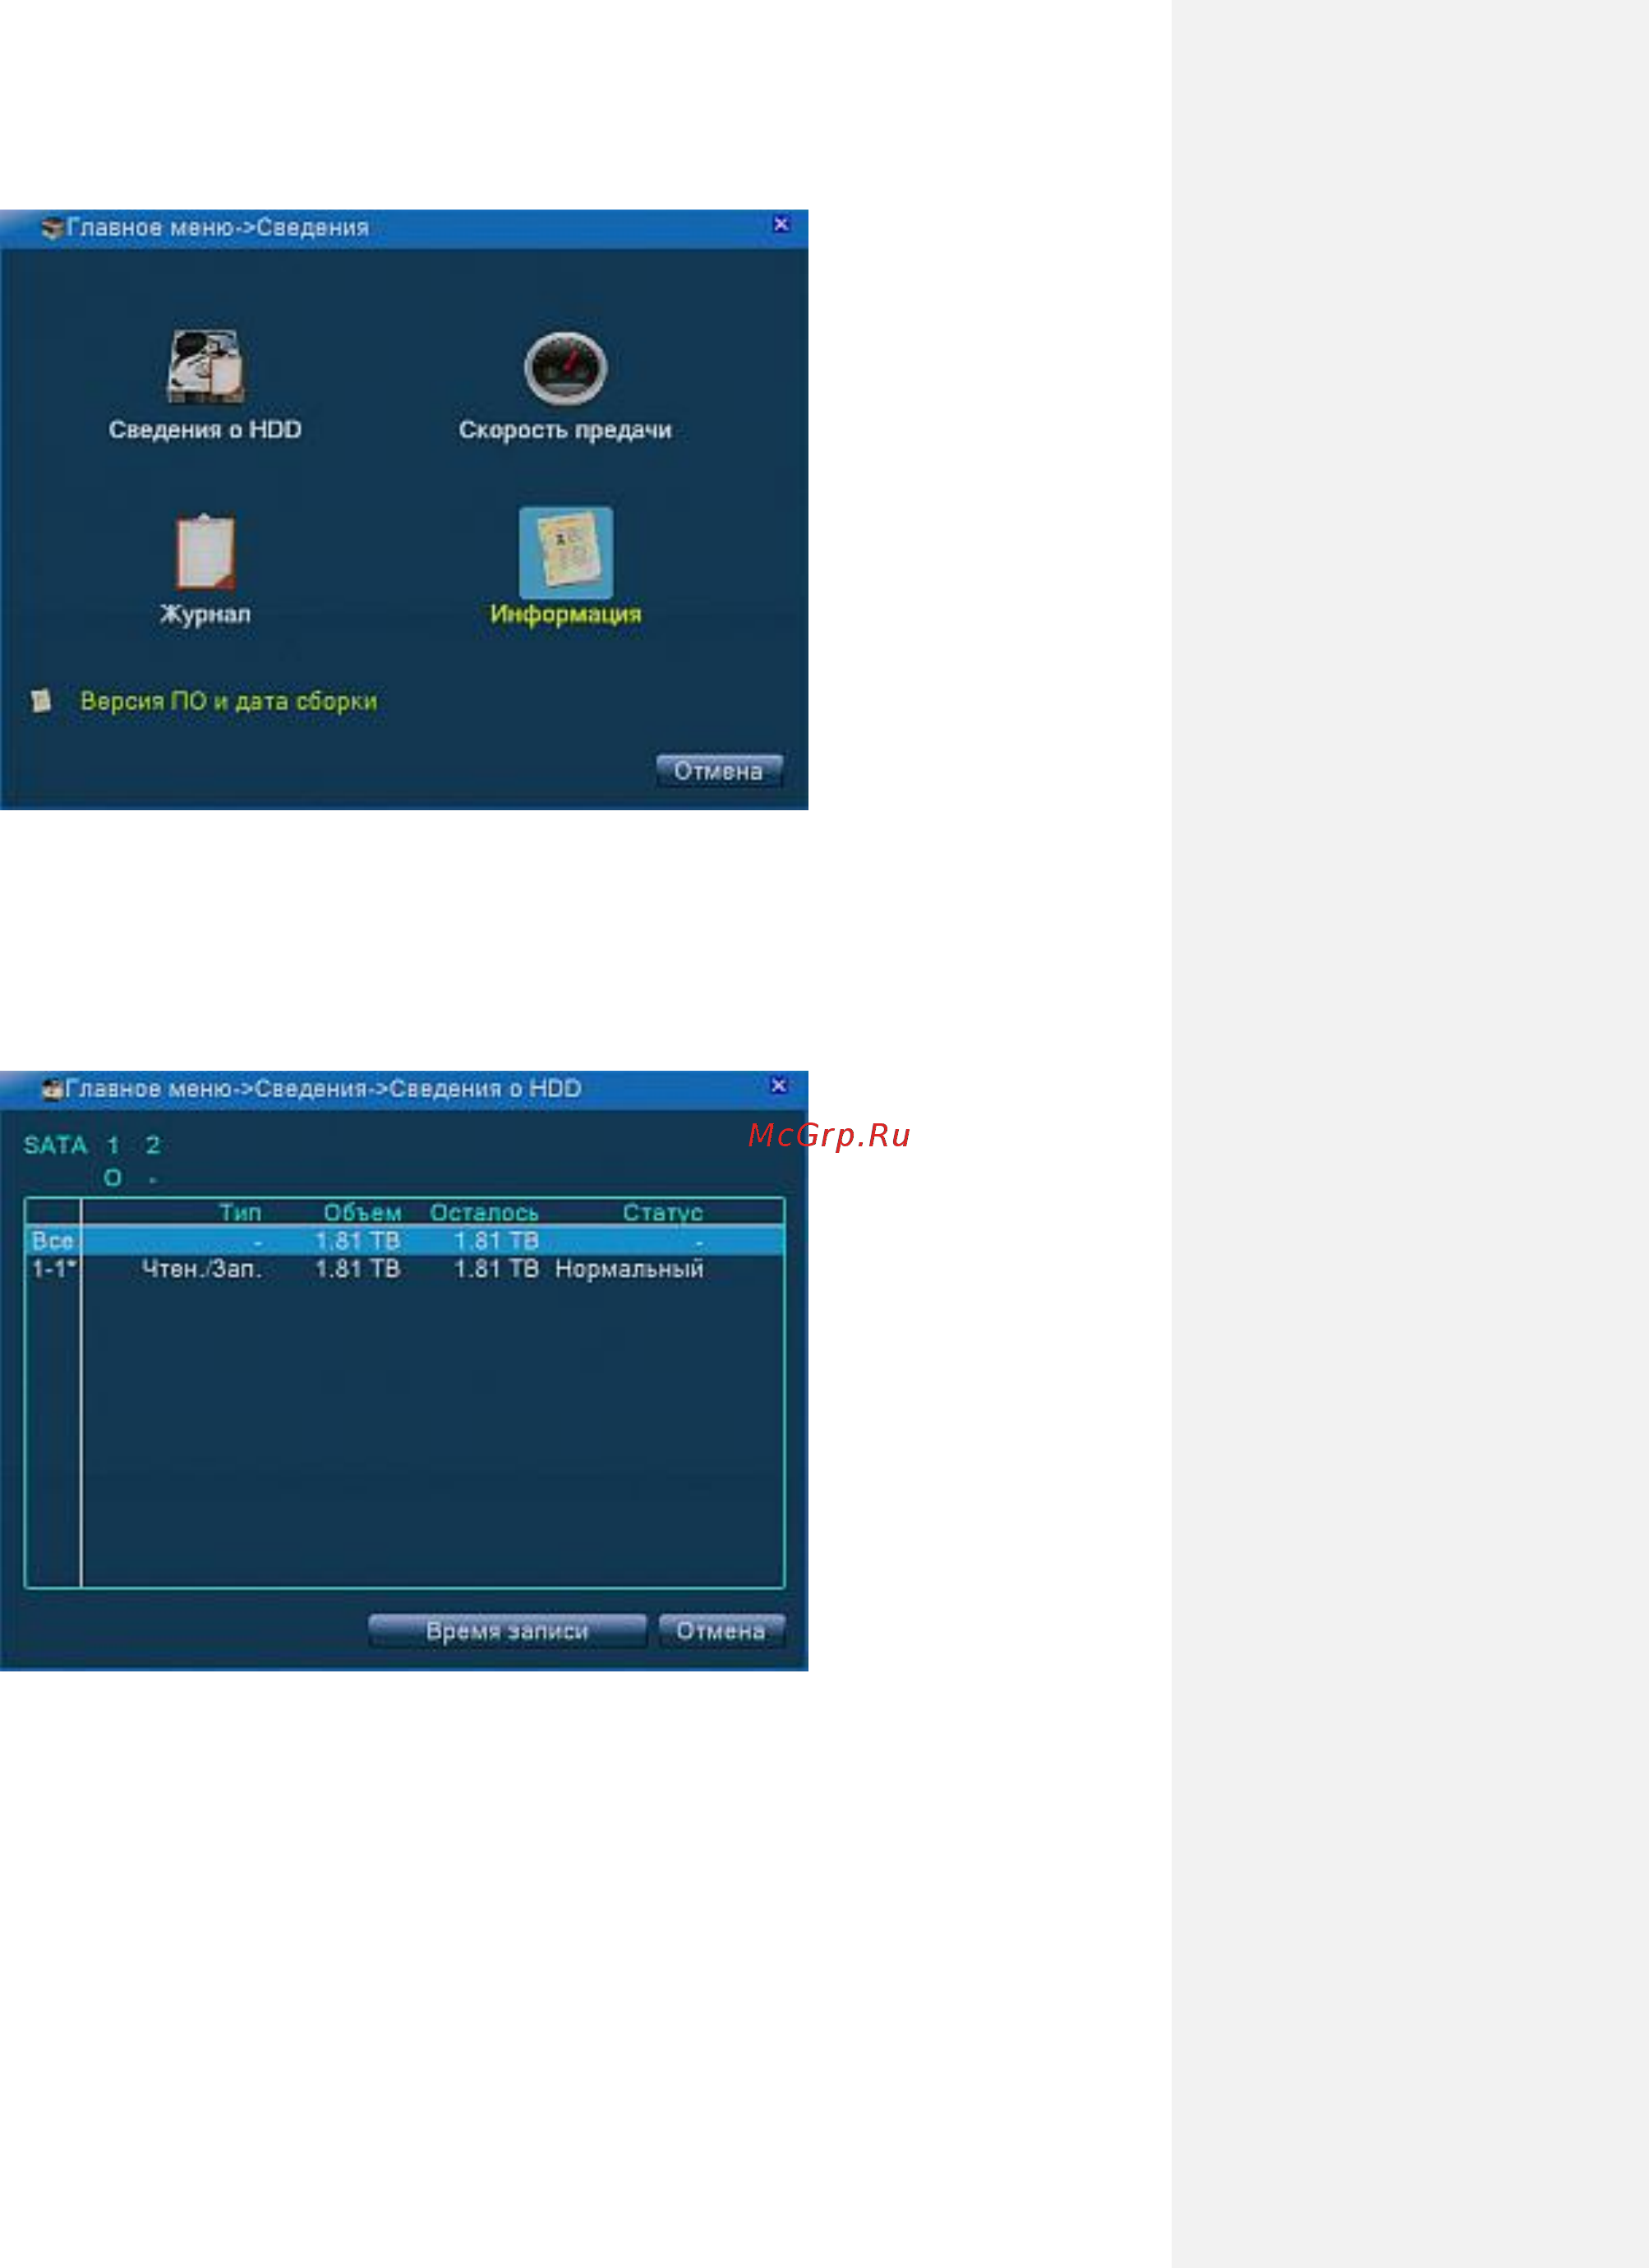This screenshot has width=1649, height=2268.
Task: Open the Журнал clipboard icon
Action: click(205, 551)
